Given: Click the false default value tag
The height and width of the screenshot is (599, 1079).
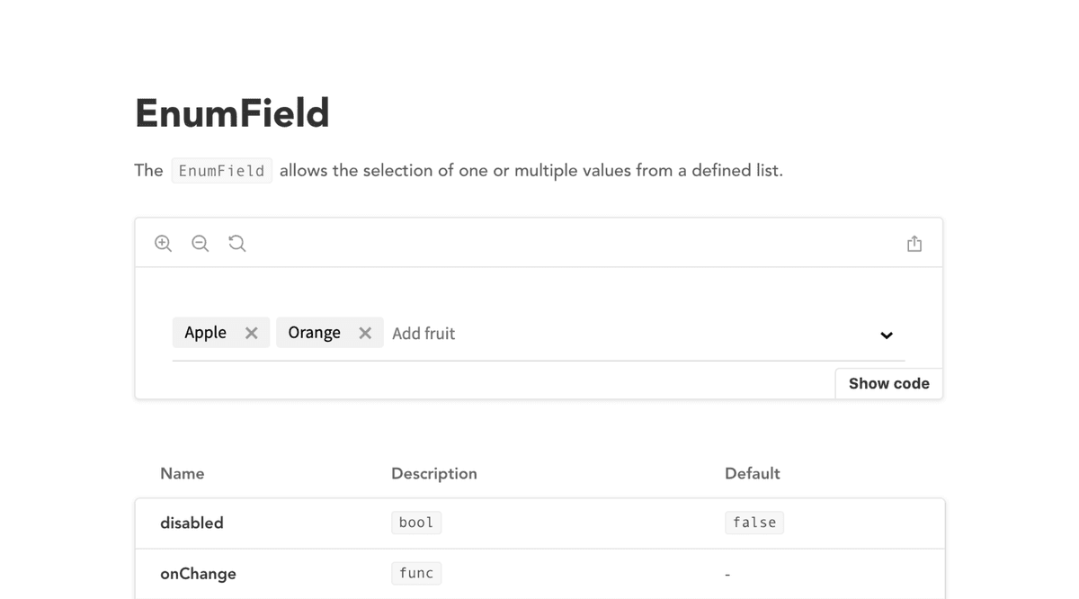Looking at the screenshot, I should coord(754,523).
